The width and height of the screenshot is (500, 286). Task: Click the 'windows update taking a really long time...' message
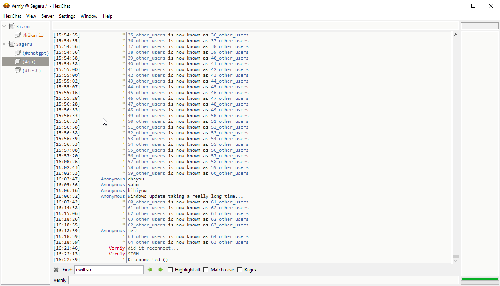click(185, 196)
